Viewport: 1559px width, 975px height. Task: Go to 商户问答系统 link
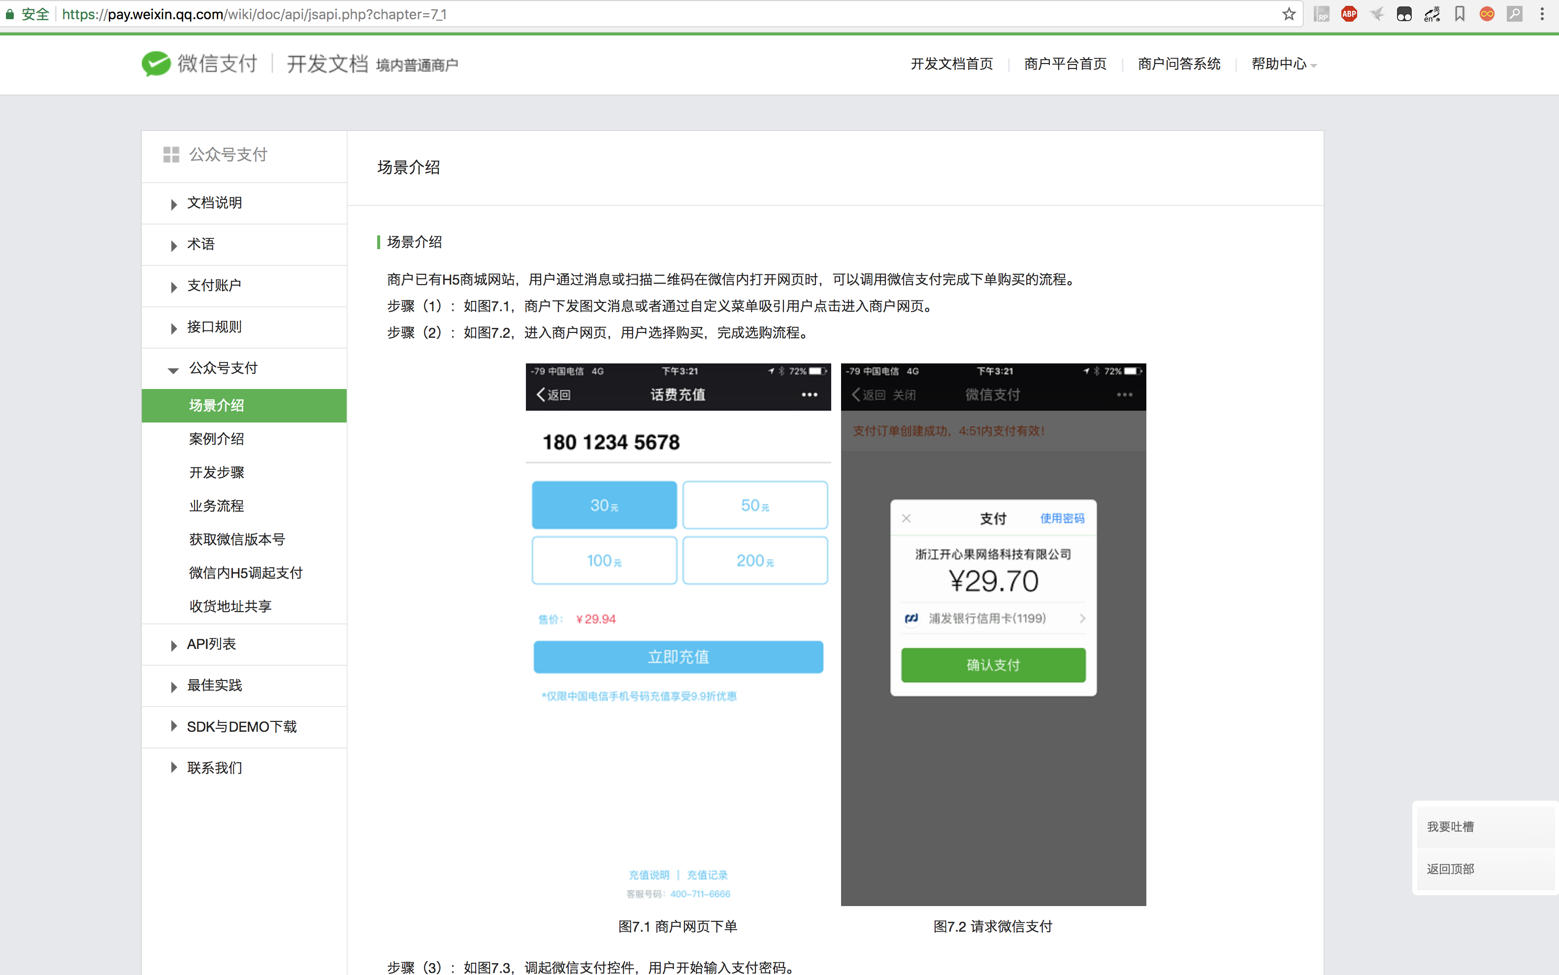point(1178,64)
